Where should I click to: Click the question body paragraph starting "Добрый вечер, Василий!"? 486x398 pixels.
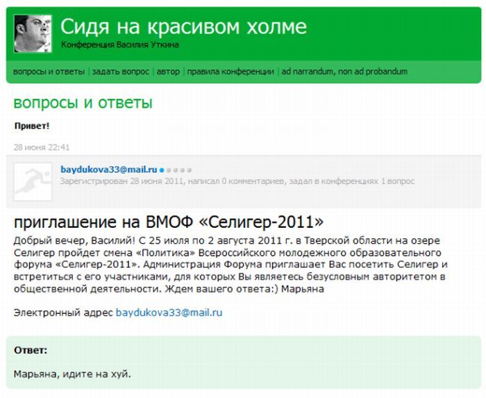click(229, 264)
